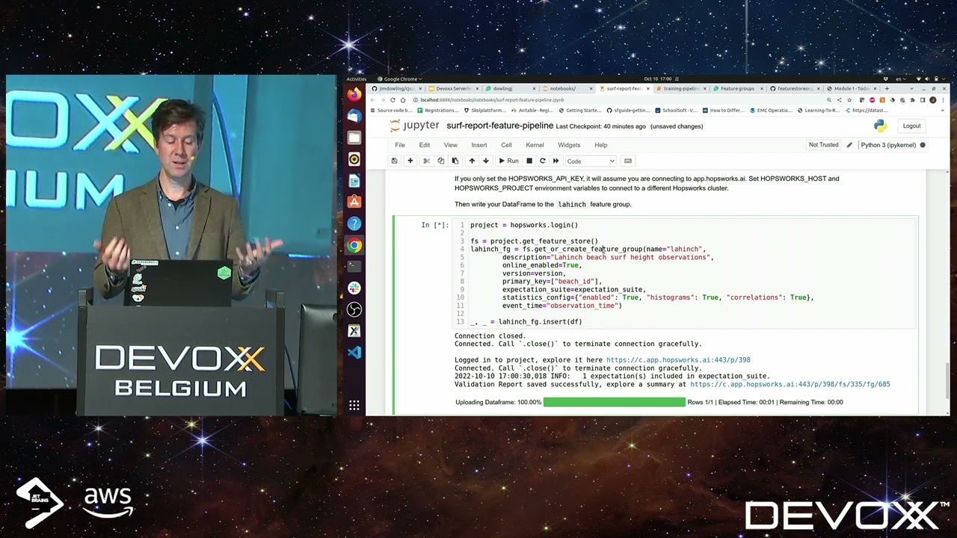Bookmark this page with the star icon
This screenshot has height=538, width=957.
850,99
